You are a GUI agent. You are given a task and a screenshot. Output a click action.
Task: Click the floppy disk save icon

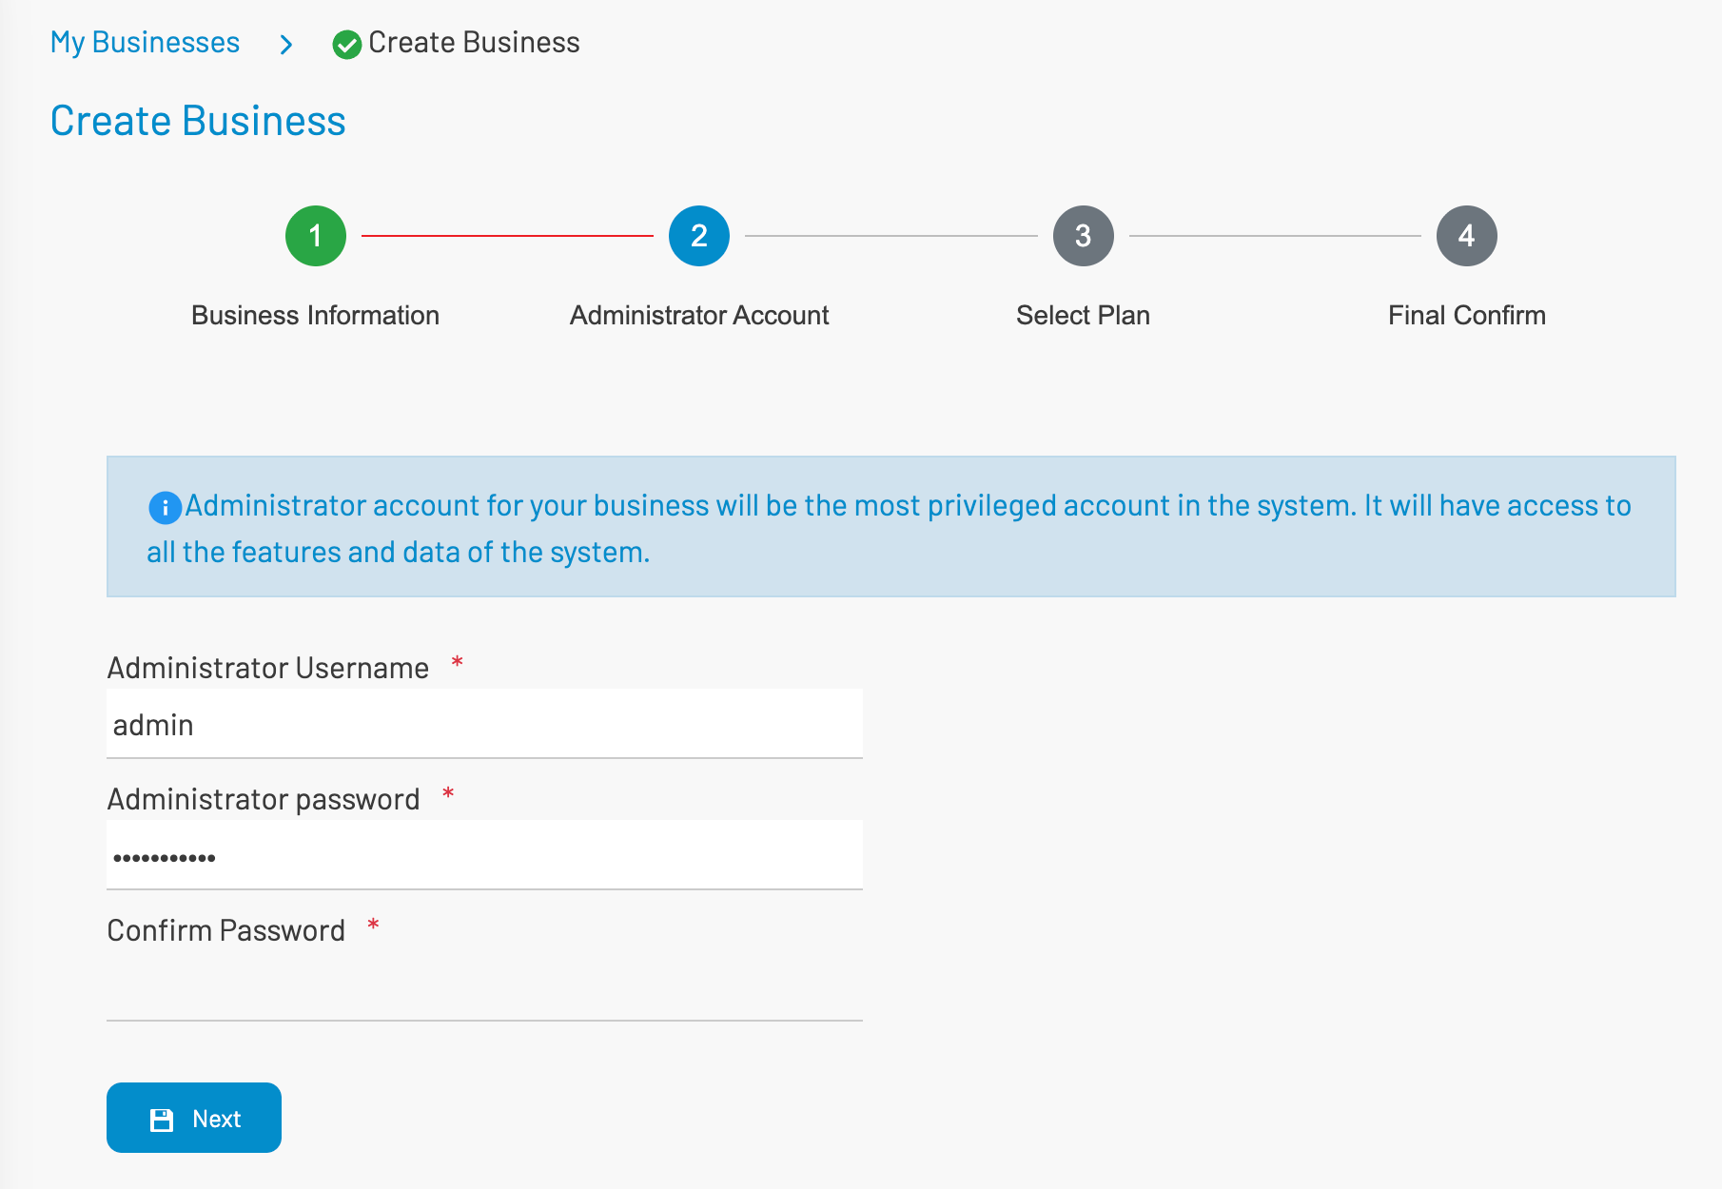click(162, 1120)
